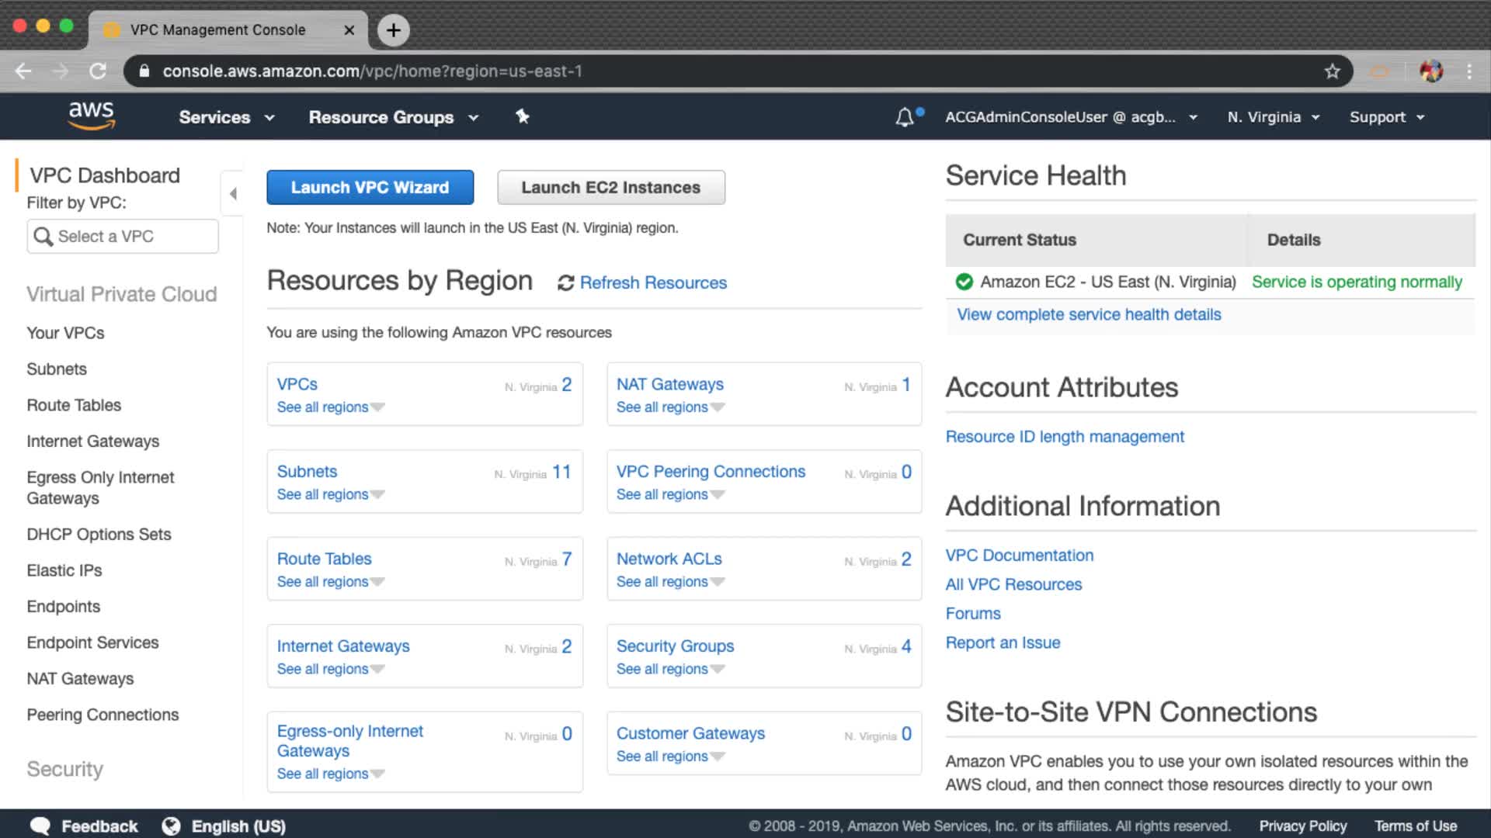Open the Support menu
Viewport: 1491px width, 838px height.
pyautogui.click(x=1386, y=117)
